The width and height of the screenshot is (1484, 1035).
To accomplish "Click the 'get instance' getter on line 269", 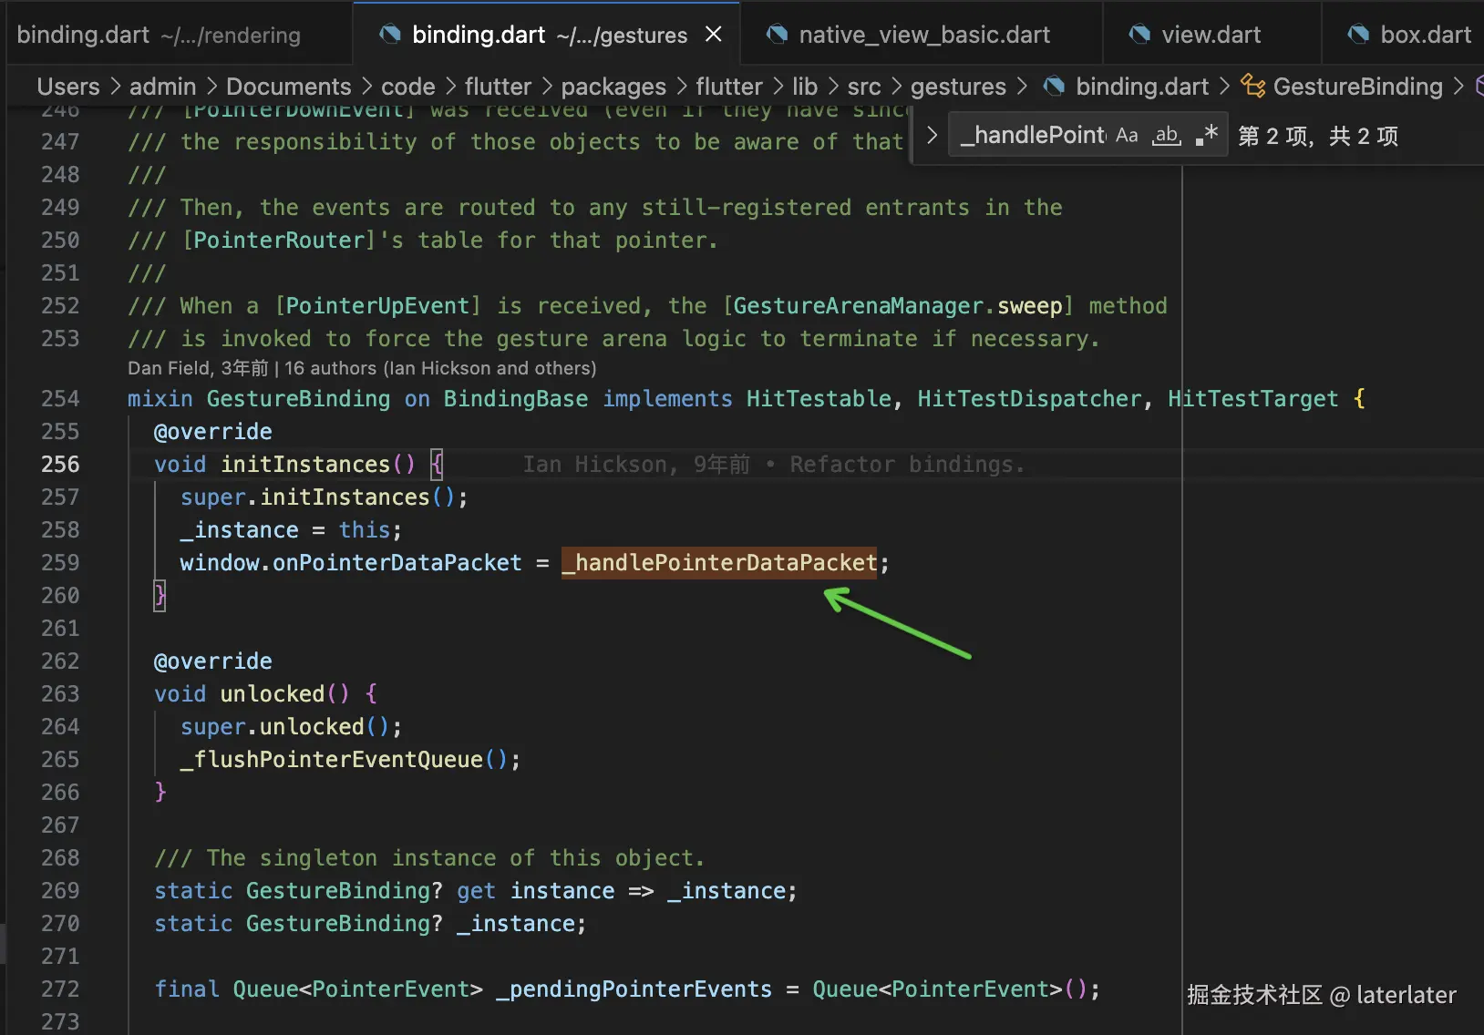I will pos(536,891).
